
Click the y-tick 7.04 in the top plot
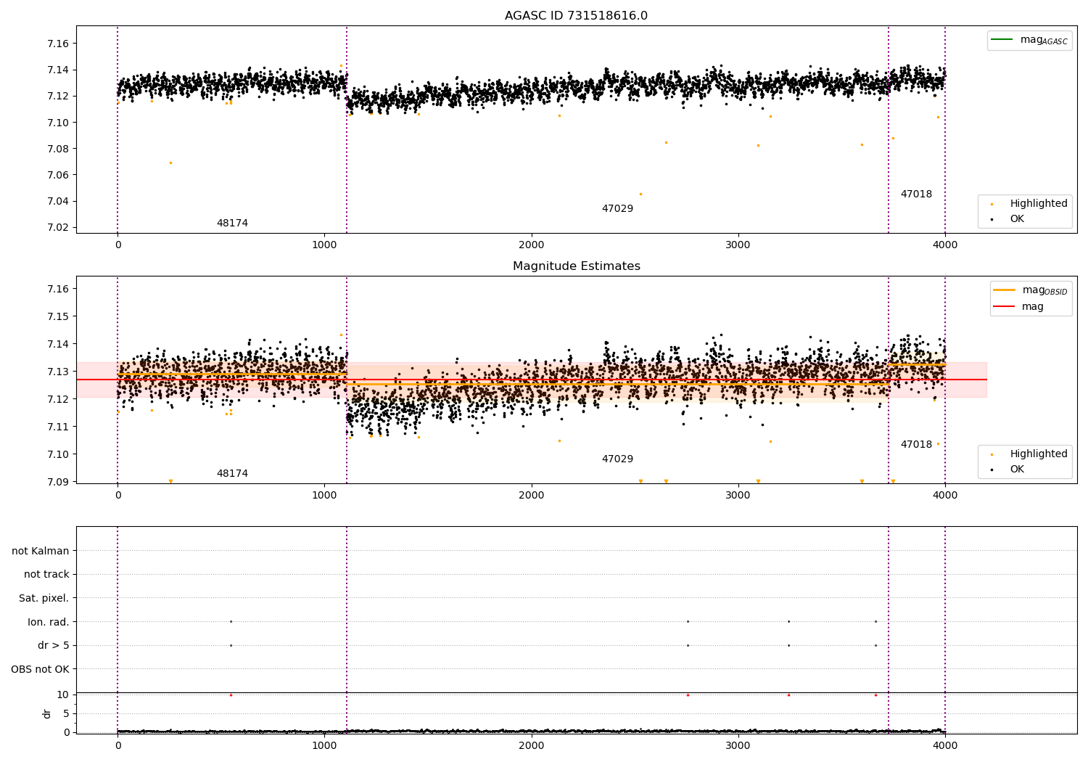click(57, 201)
